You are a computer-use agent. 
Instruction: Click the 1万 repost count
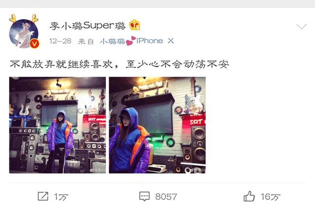click(61, 197)
